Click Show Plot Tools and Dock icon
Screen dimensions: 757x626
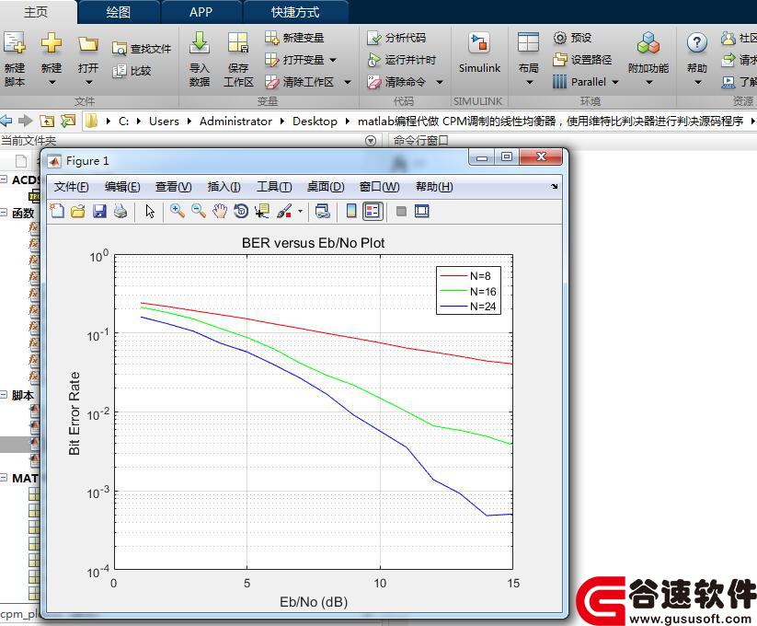(x=422, y=211)
